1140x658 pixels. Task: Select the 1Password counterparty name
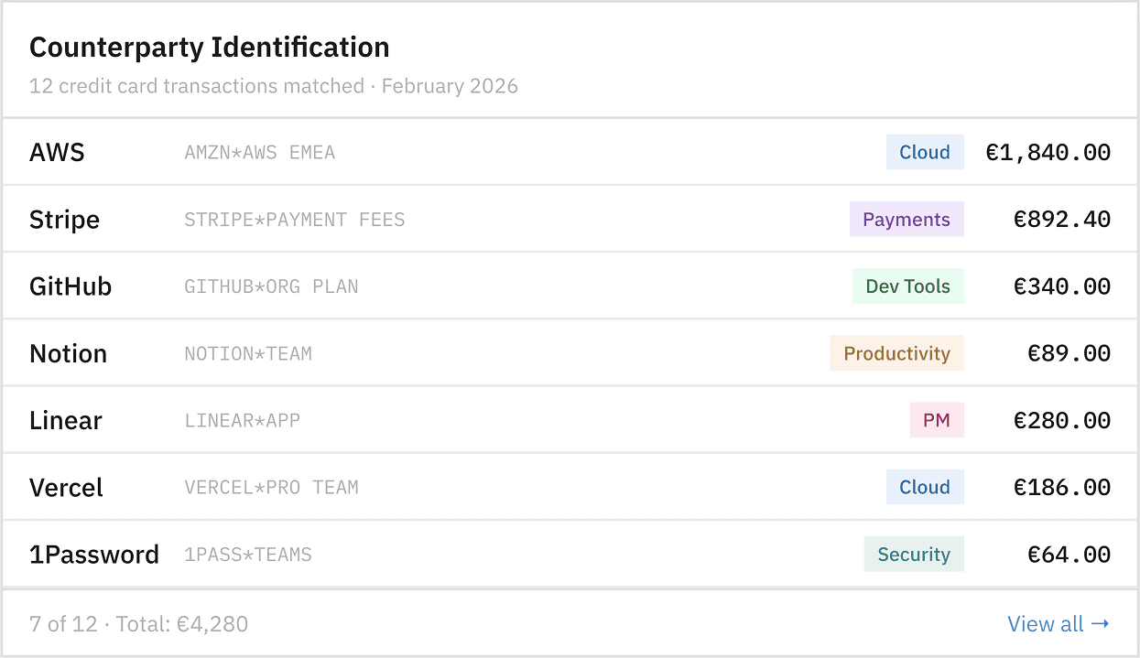94,555
